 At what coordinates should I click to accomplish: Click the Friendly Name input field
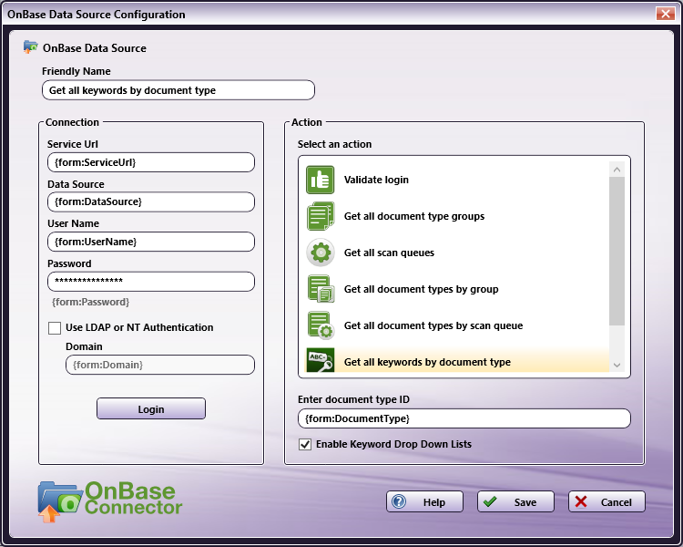click(x=178, y=90)
